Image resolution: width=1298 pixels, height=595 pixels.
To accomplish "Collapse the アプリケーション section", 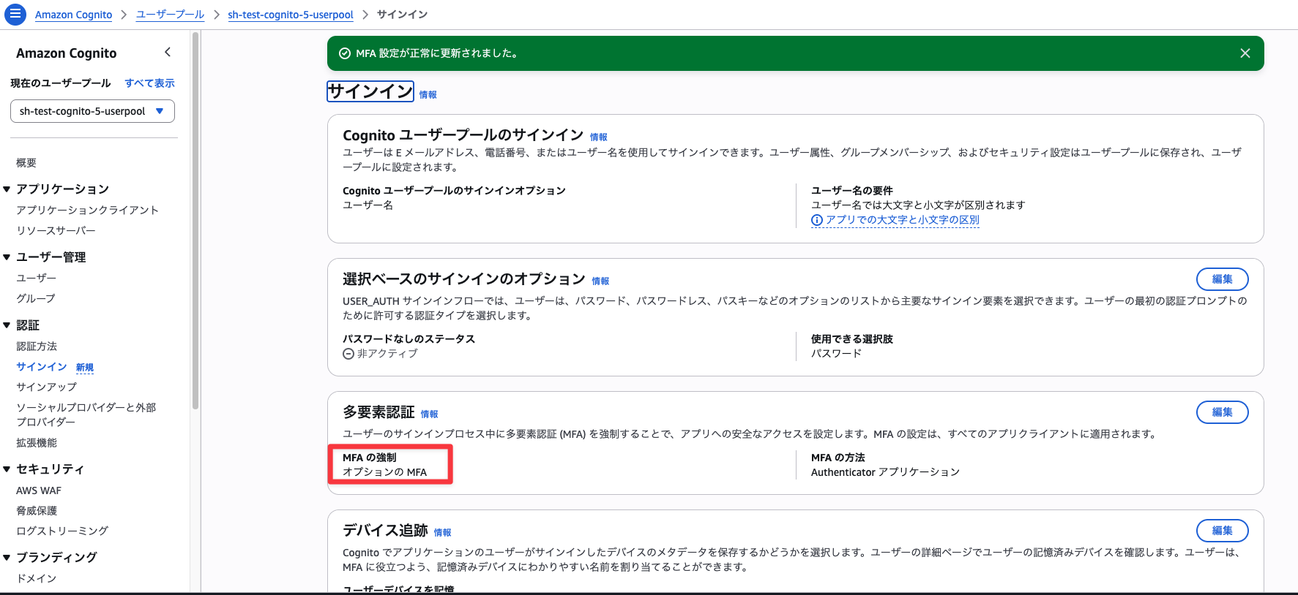I will click(x=7, y=189).
